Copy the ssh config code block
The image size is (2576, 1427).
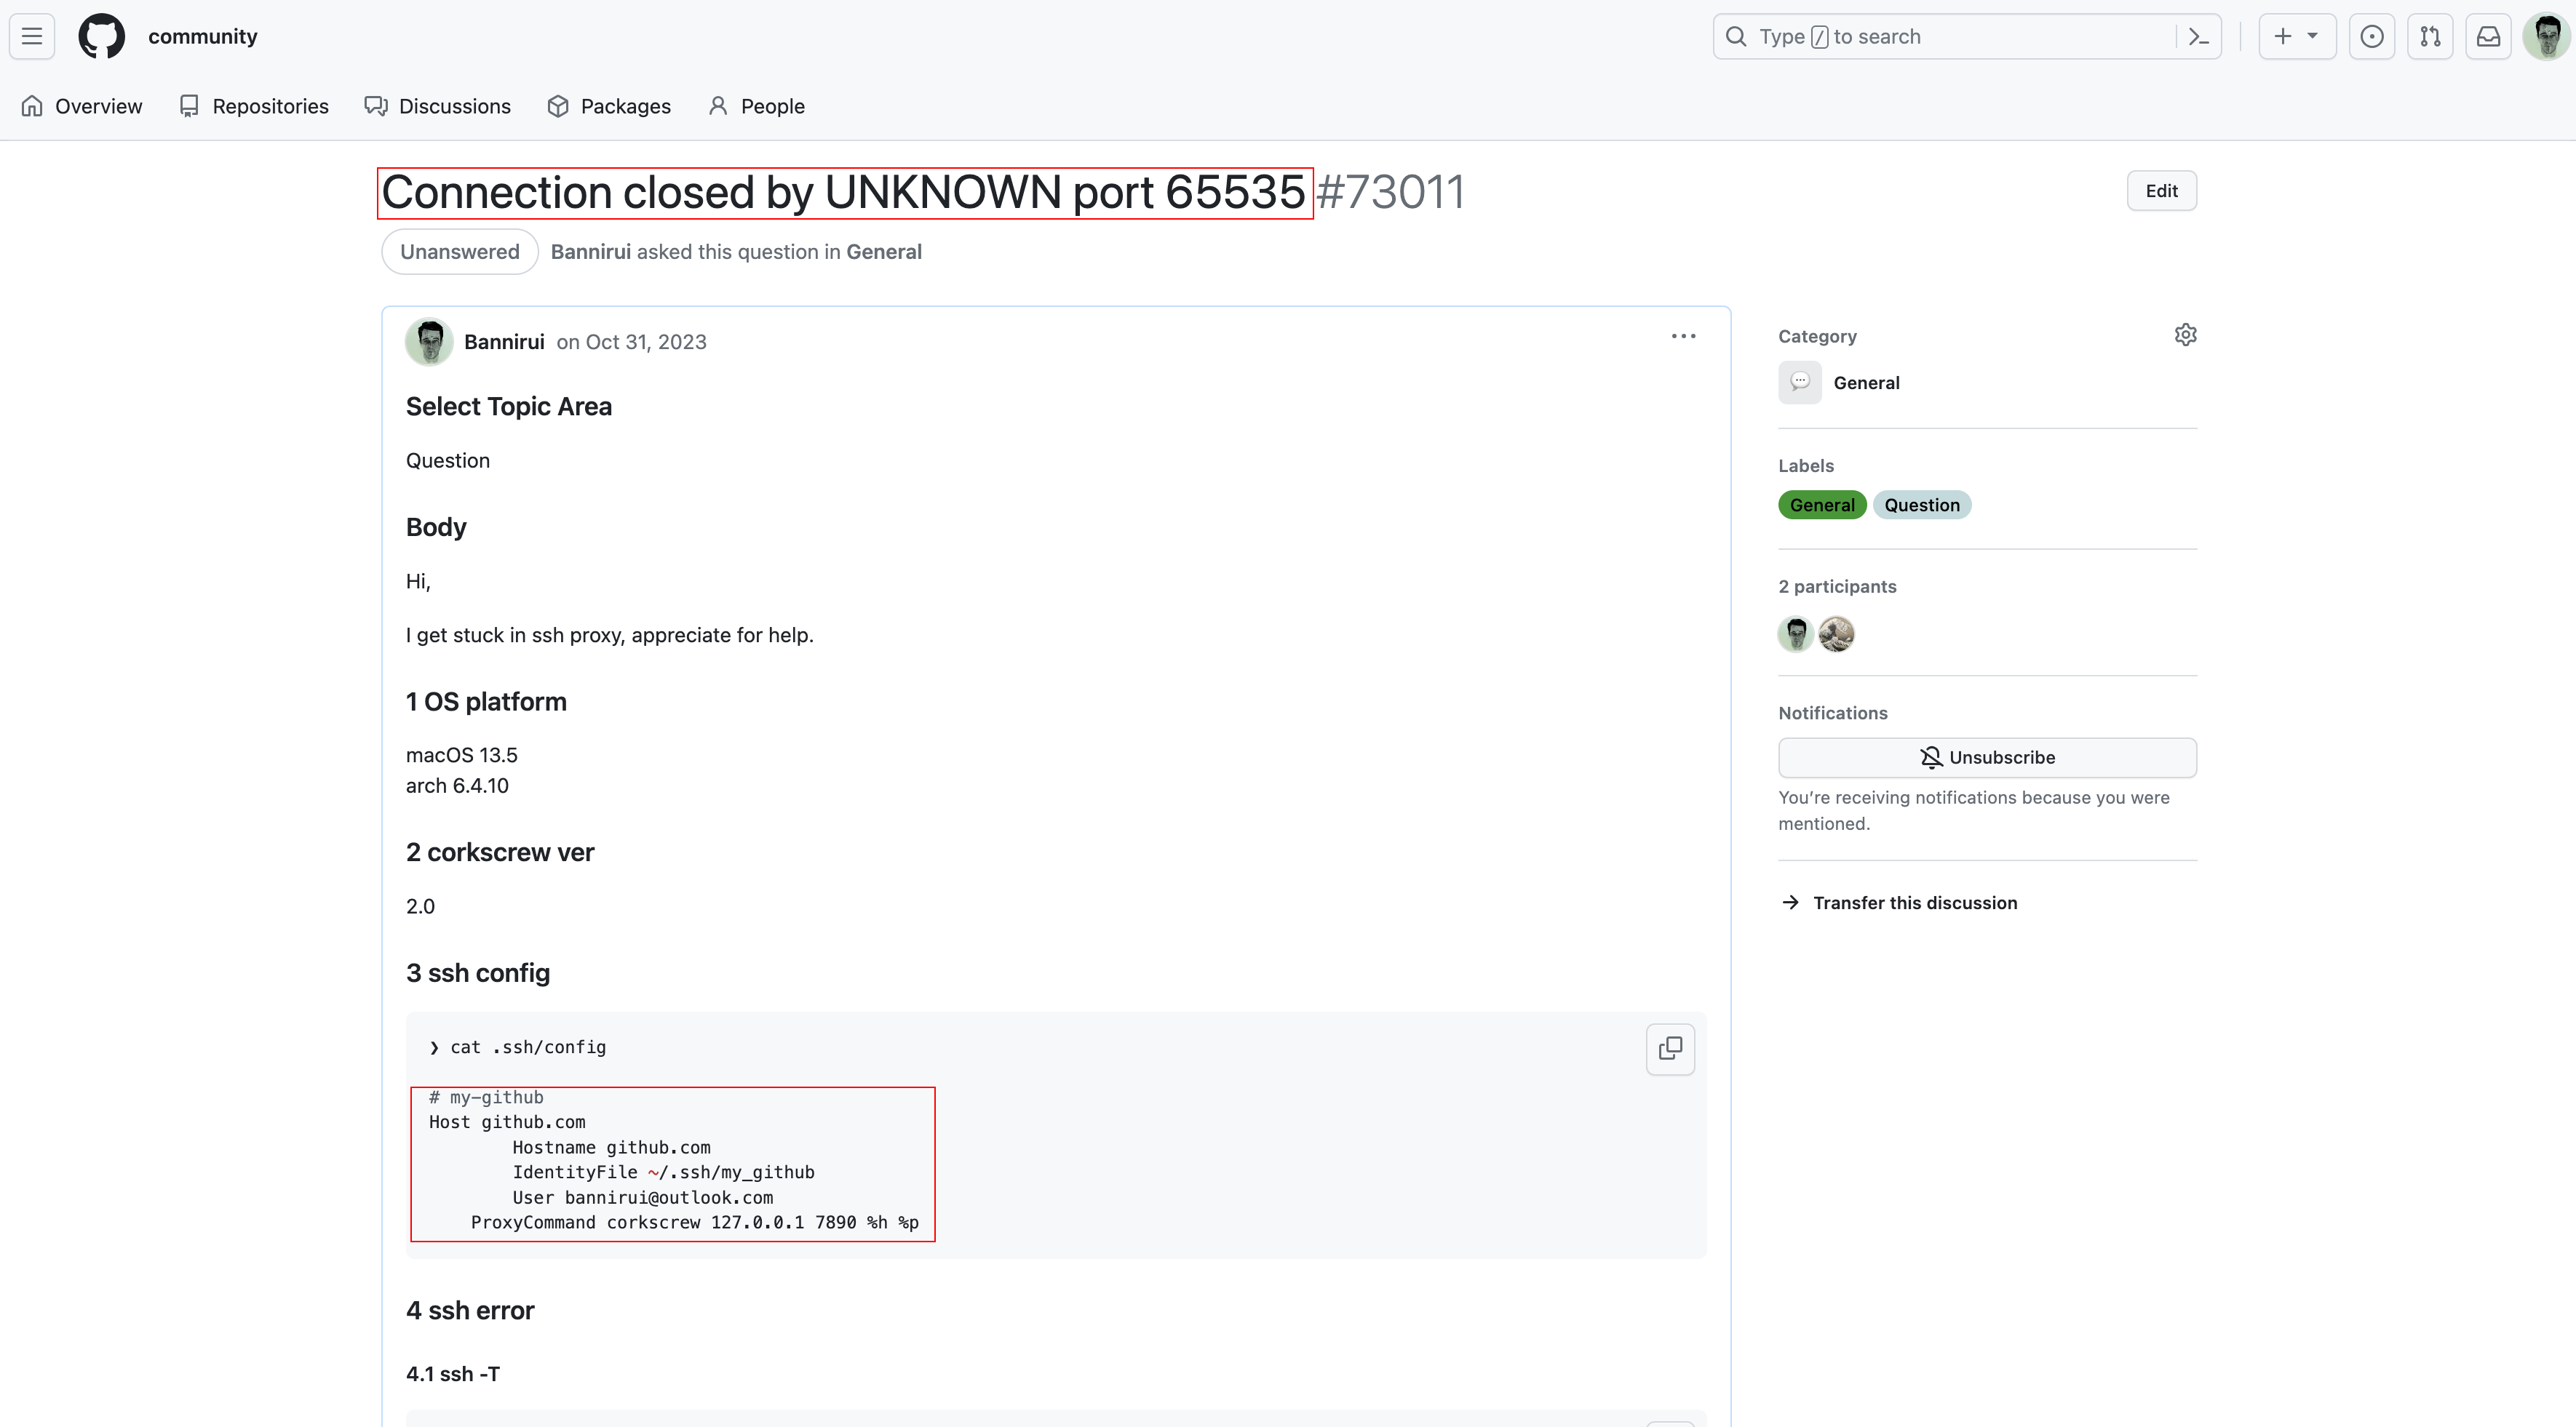click(x=1670, y=1048)
